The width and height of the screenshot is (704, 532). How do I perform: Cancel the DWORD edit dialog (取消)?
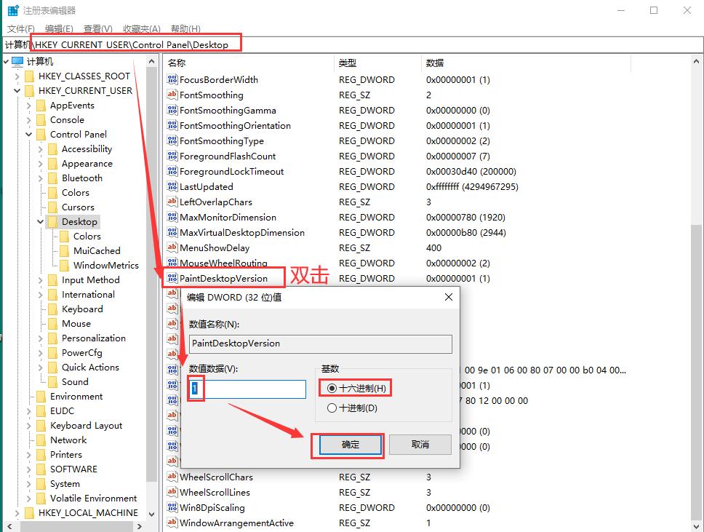(420, 445)
